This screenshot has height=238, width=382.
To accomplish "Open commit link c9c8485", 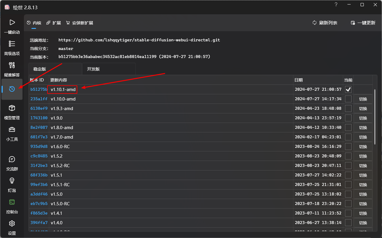I will pyautogui.click(x=39, y=156).
